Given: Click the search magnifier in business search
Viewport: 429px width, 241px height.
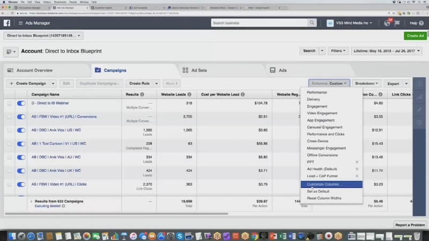Looking at the screenshot, I should tap(312, 23).
